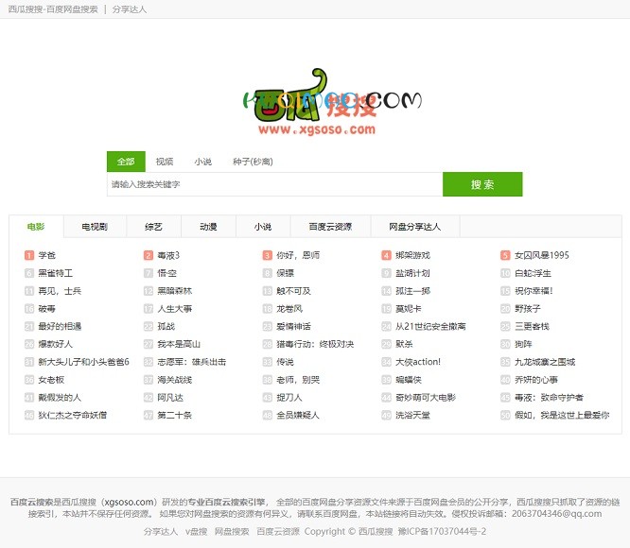Open movie link 洗浴天堂
This screenshot has height=548, width=630.
click(x=412, y=415)
